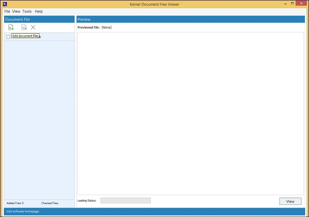309x217 pixels.
Task: Toggle the document list header checkbox
Action: 8,37
